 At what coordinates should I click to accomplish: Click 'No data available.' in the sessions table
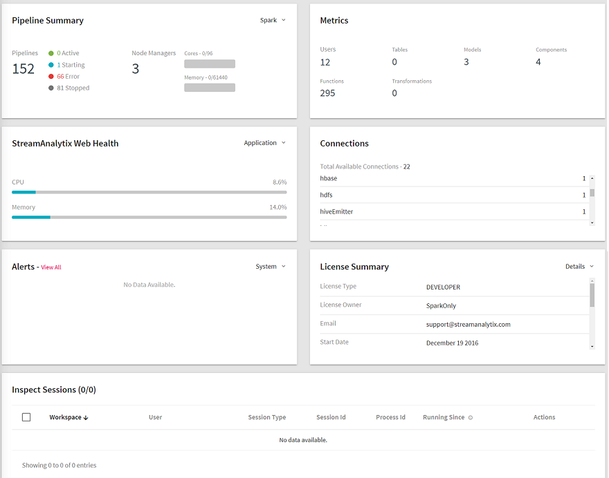[303, 440]
